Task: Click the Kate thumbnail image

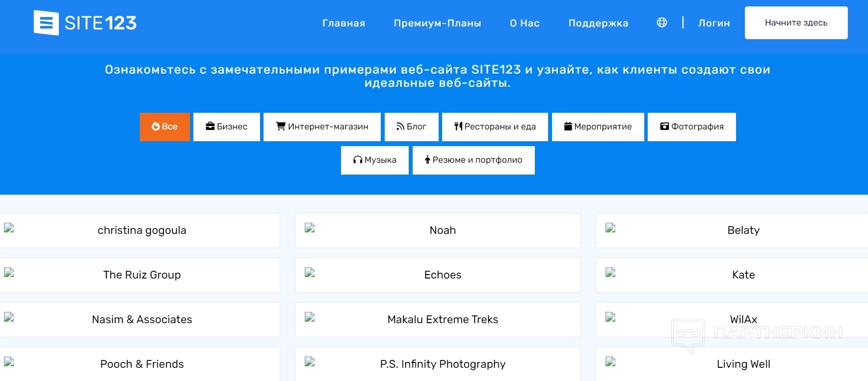Action: point(610,272)
